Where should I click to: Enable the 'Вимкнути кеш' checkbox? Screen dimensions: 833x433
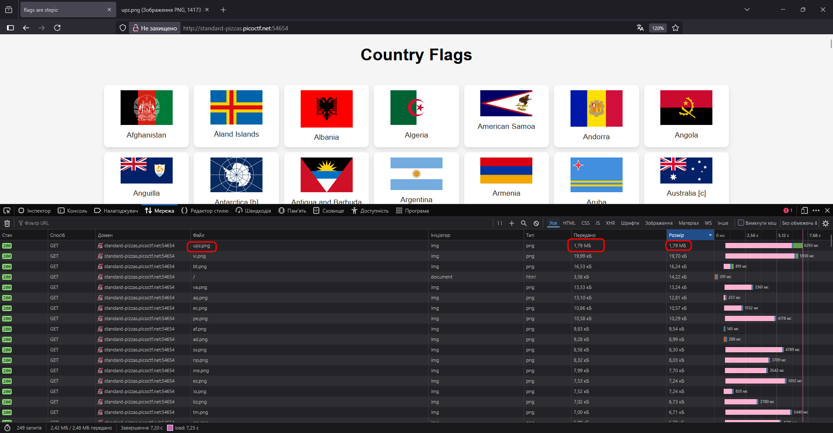[x=741, y=223]
